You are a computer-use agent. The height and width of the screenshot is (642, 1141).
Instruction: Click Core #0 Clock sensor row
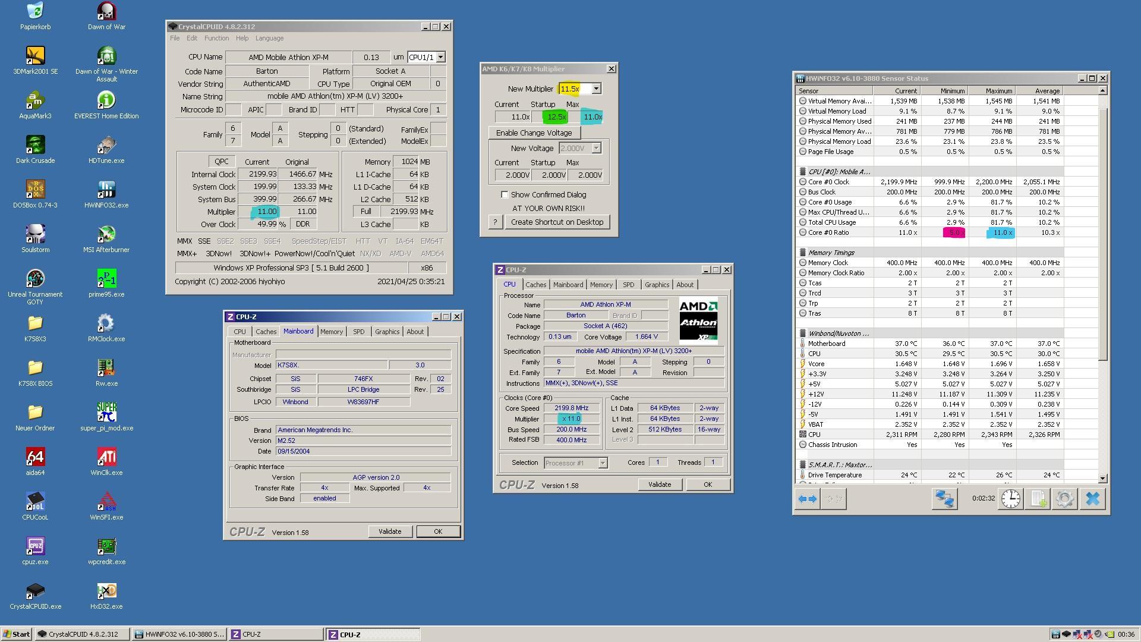948,182
